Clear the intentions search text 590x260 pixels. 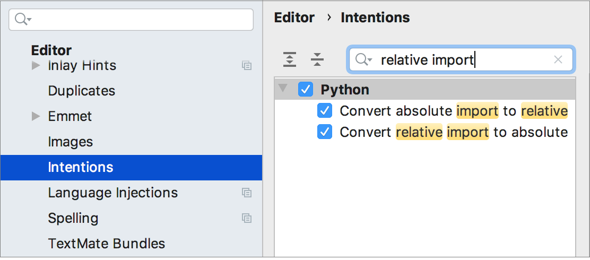pos(558,60)
